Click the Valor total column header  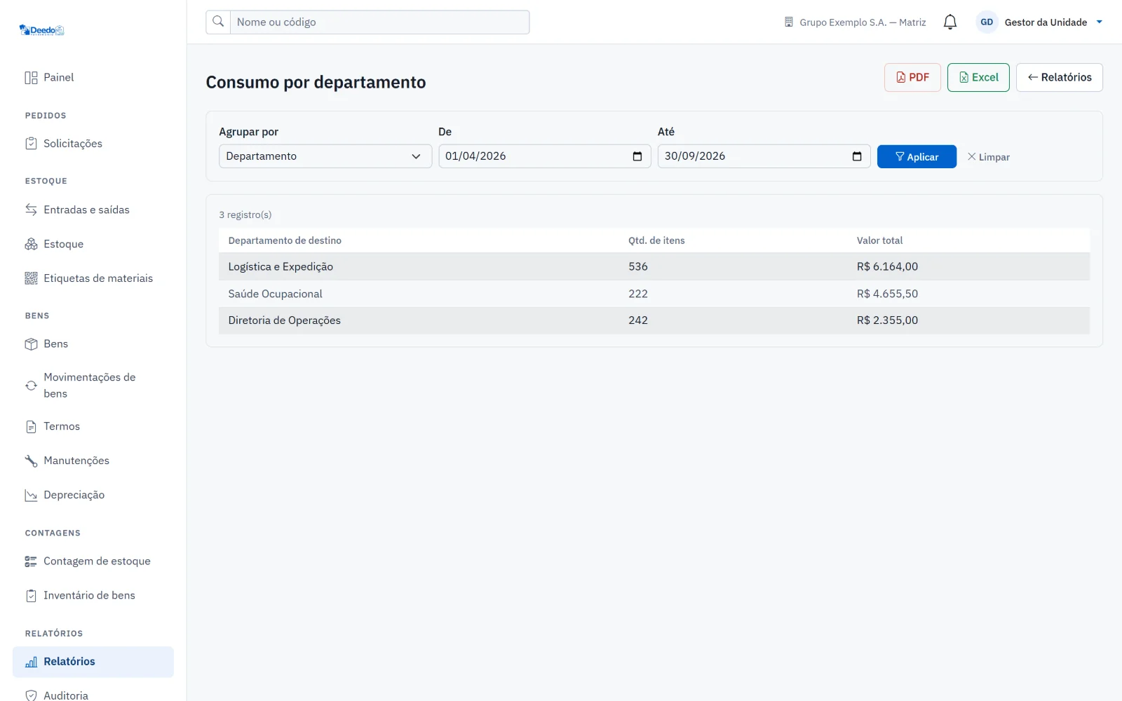(x=879, y=240)
